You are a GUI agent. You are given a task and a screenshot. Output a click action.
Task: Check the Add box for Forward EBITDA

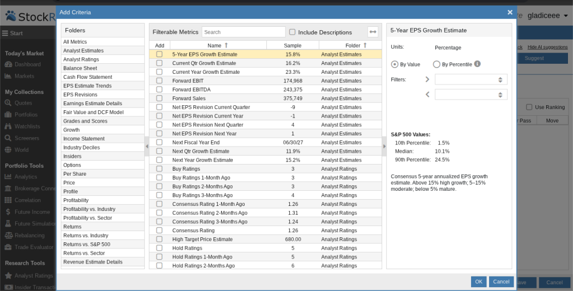point(159,90)
